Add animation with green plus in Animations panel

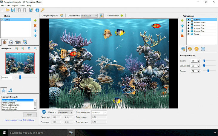182,21
